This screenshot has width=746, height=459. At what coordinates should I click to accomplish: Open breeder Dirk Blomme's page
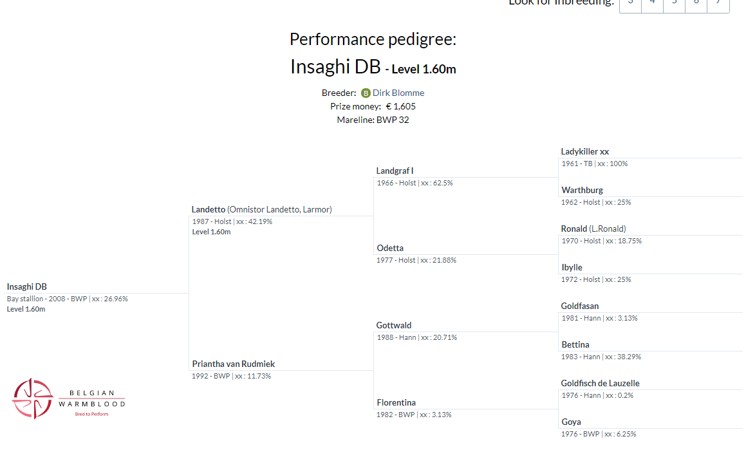pos(398,93)
